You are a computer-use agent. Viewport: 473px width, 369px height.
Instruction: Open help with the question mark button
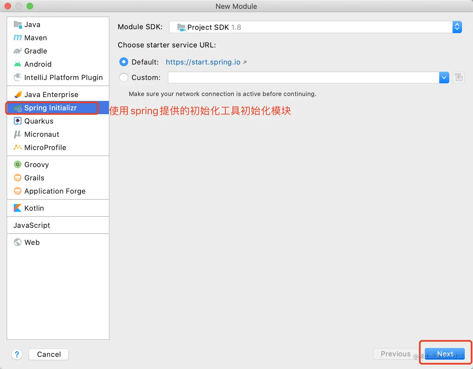coord(17,354)
